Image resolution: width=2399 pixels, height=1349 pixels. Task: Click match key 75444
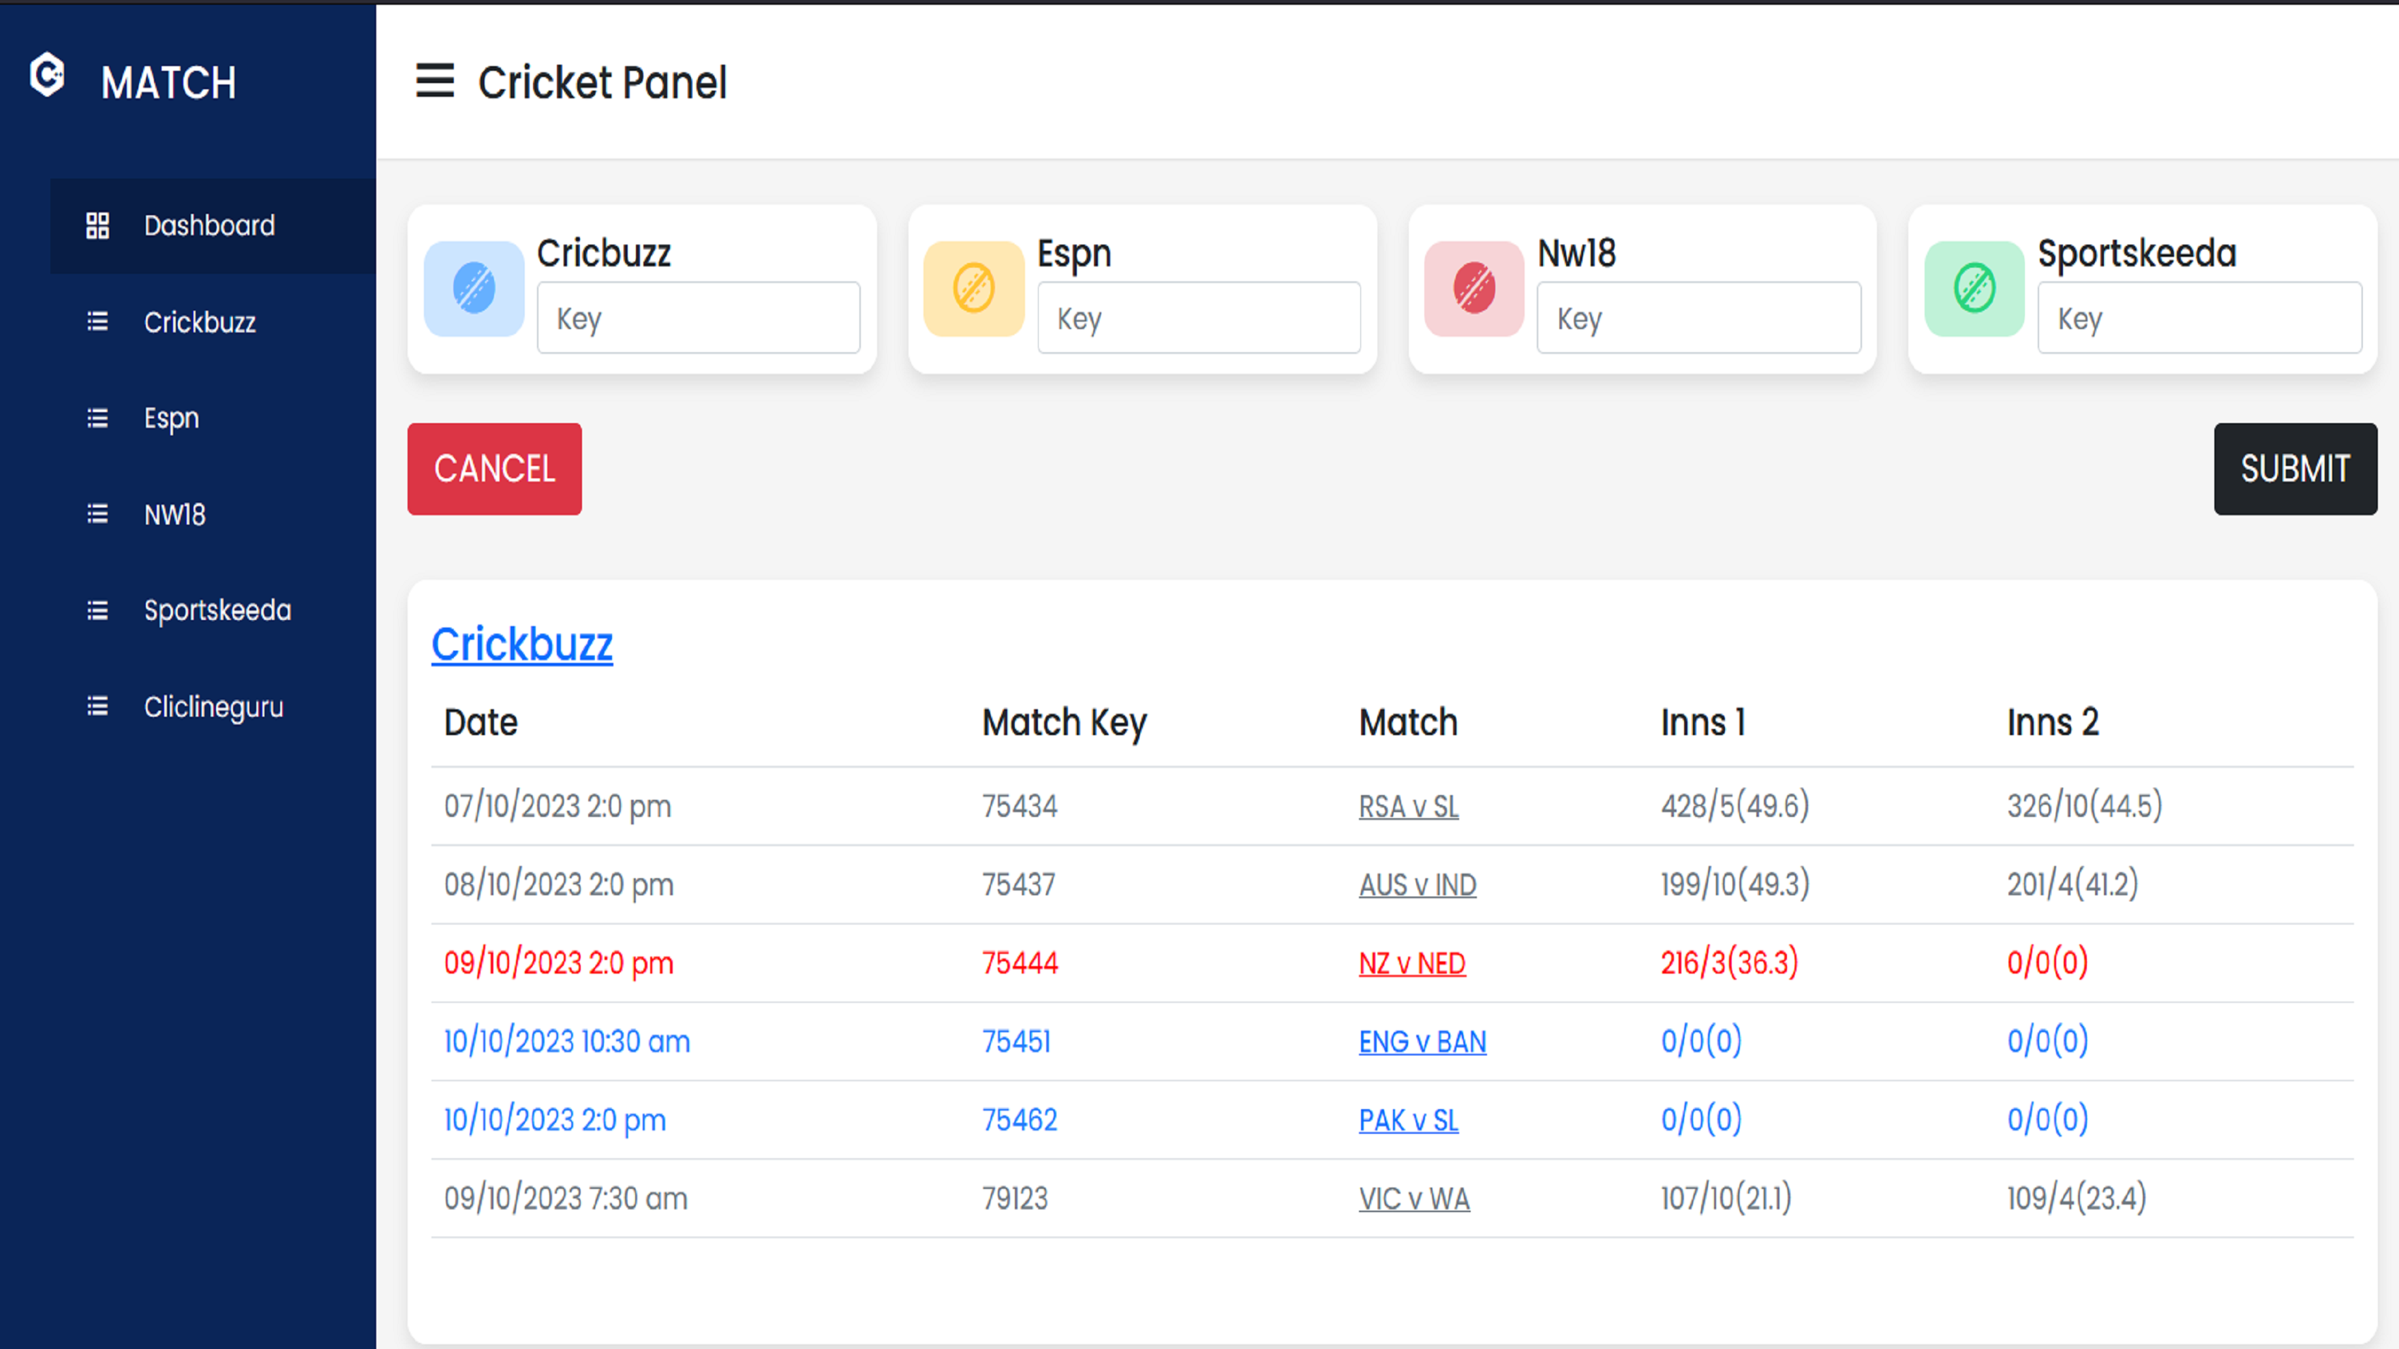point(1021,963)
